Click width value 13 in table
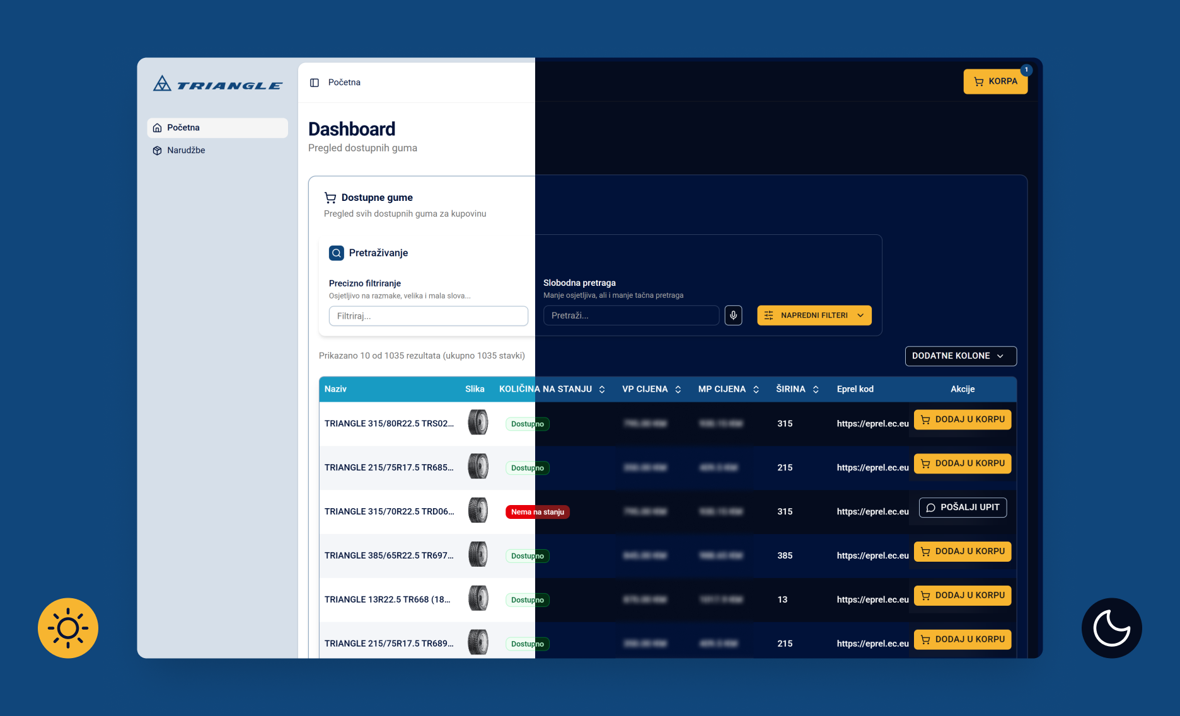Viewport: 1180px width, 716px height. tap(782, 600)
